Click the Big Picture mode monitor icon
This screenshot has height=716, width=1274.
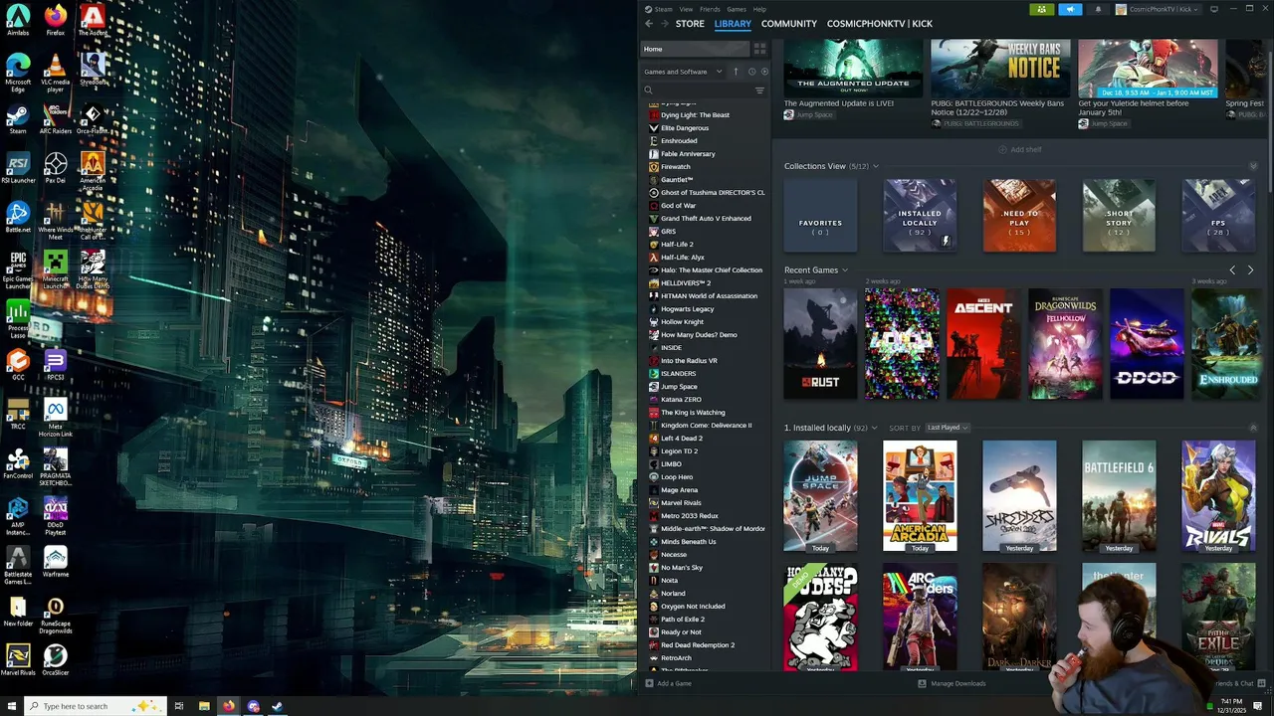click(1214, 9)
